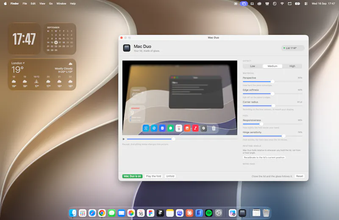Open Calendar app showing 16 in Dock

(141, 213)
